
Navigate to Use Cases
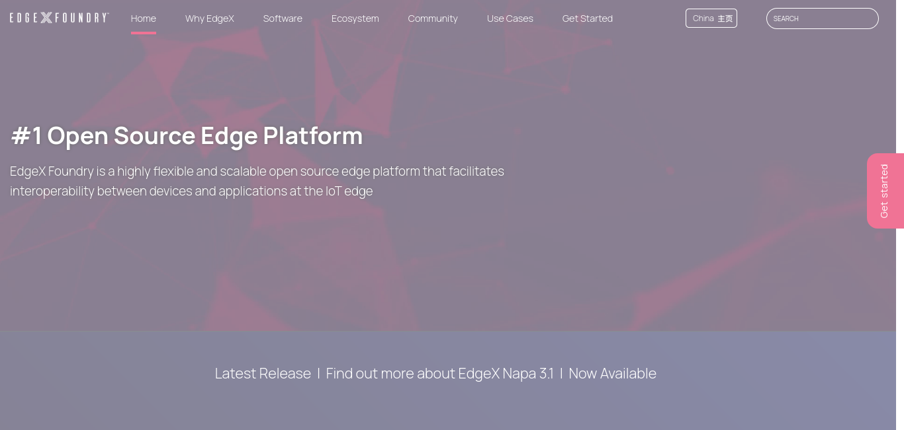click(x=510, y=18)
